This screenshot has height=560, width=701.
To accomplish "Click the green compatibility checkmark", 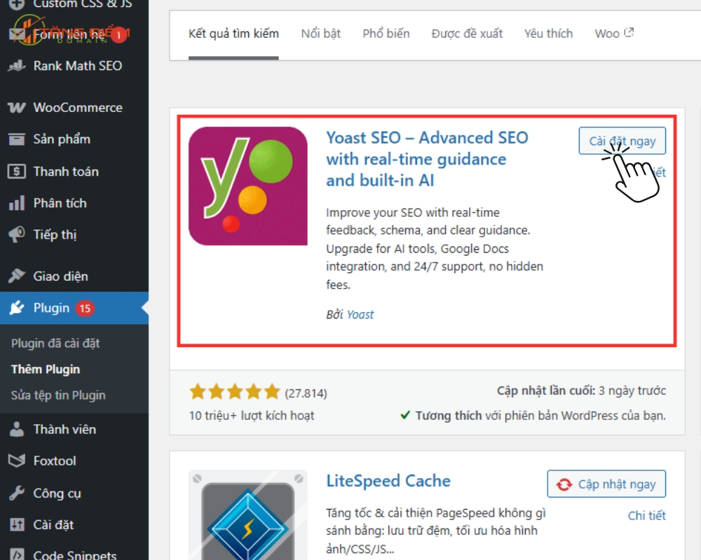I will pyautogui.click(x=405, y=415).
